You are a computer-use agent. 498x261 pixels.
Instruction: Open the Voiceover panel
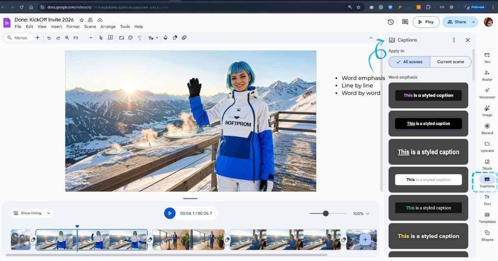[486, 93]
